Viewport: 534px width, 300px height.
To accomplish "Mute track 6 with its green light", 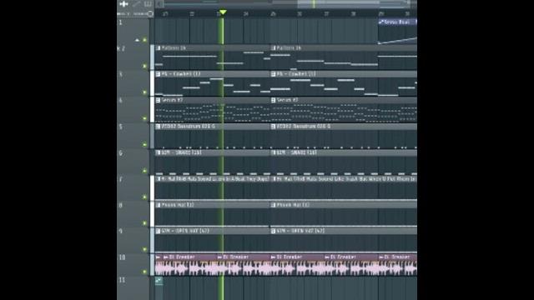I will [144, 171].
